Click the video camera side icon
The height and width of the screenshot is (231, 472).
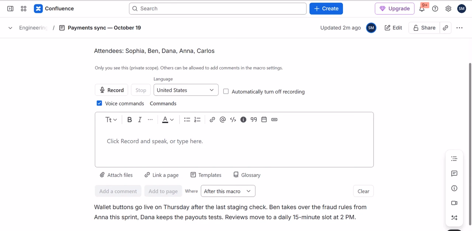click(454, 203)
